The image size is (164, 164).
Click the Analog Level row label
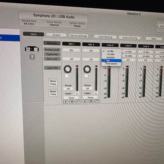click(52, 50)
